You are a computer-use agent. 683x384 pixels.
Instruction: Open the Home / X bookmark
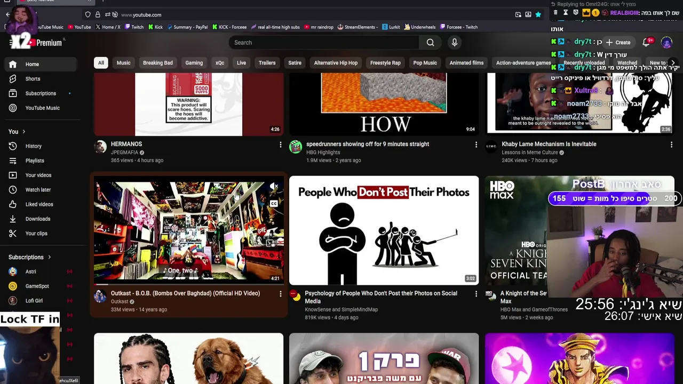[108, 27]
